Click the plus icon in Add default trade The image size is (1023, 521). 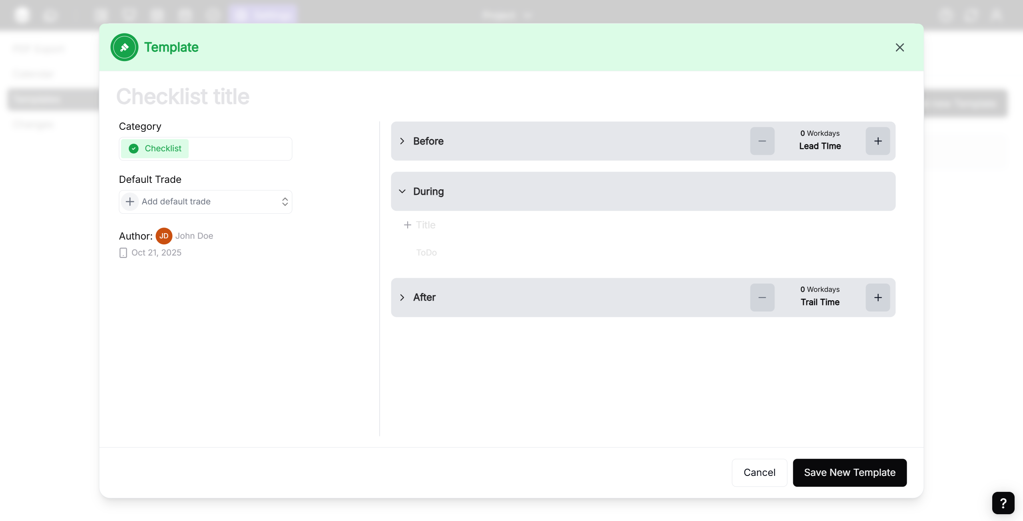(130, 202)
